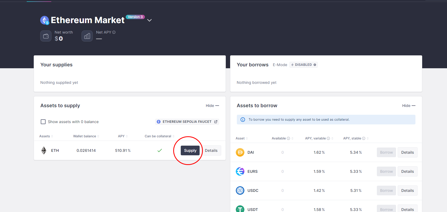Click the EURS token icon
The image size is (447, 212).
pyautogui.click(x=240, y=171)
